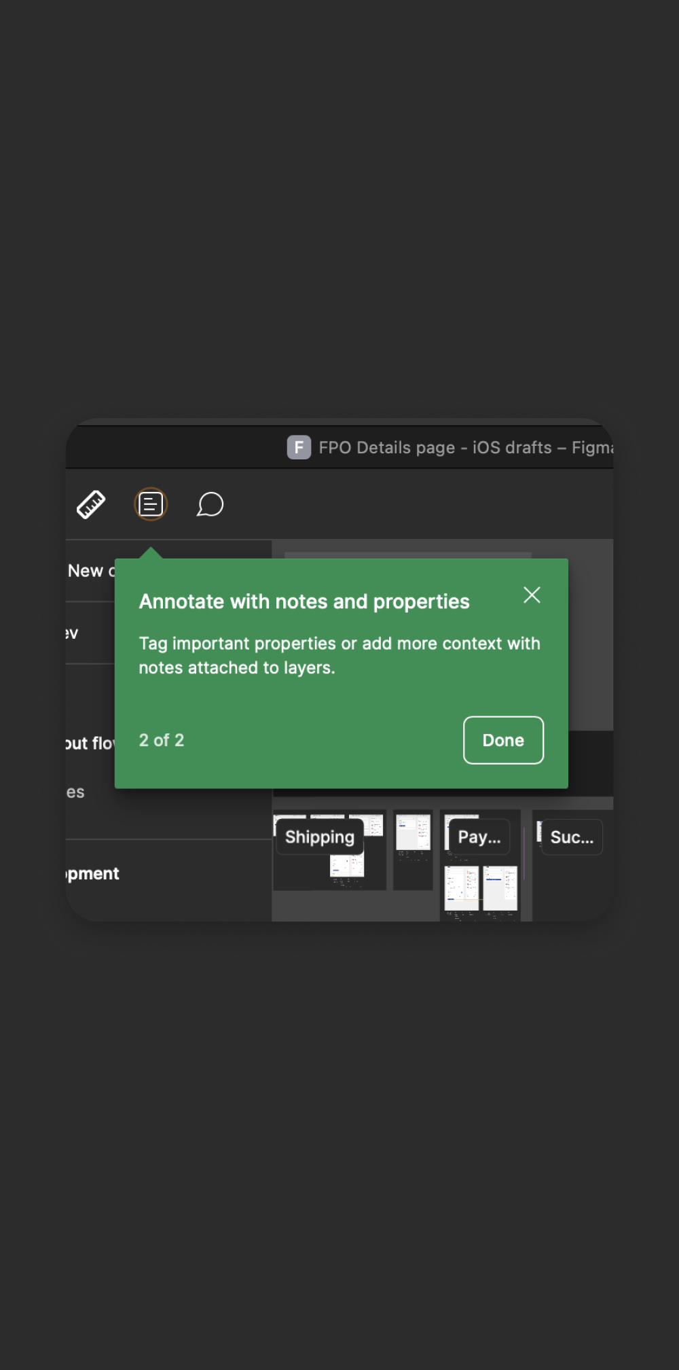Choose the '…es' item in left sidebar
This screenshot has width=679, height=1370.
(x=76, y=792)
